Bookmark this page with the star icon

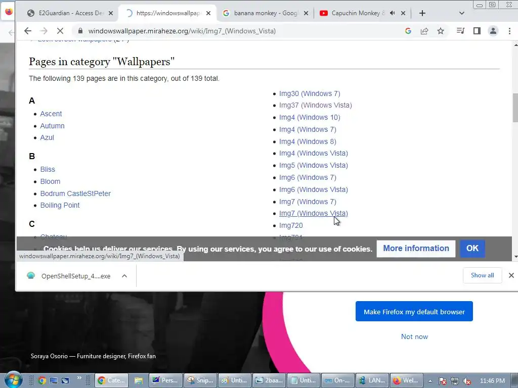tap(441, 31)
